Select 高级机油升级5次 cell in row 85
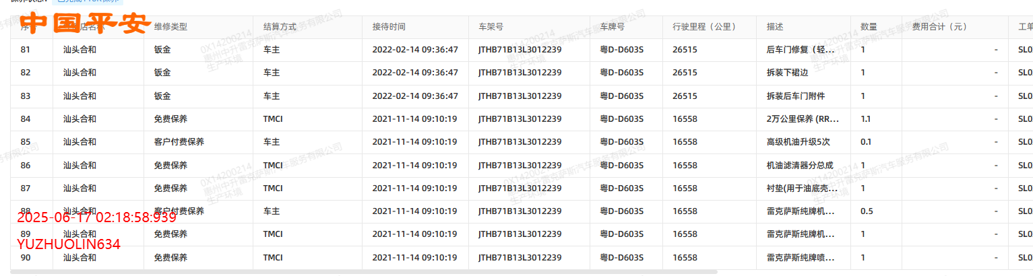 coord(799,142)
